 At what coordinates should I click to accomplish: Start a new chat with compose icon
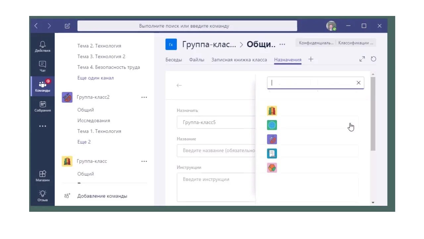(x=67, y=26)
